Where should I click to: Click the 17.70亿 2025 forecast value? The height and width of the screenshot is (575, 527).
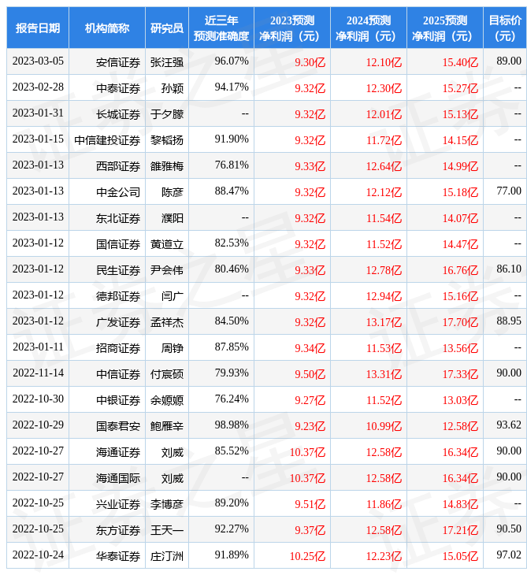(460, 323)
